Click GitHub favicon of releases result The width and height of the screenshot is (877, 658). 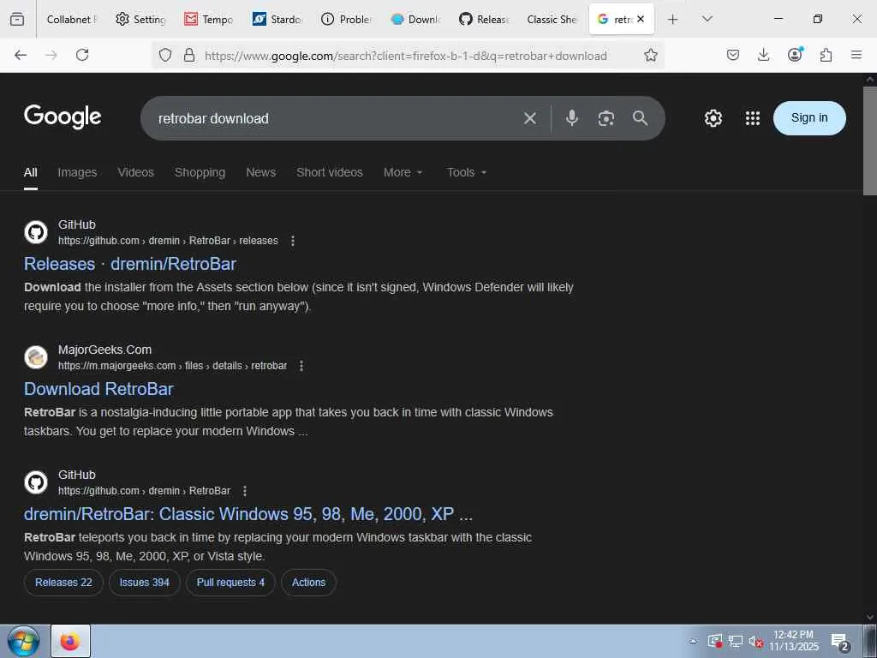(36, 232)
